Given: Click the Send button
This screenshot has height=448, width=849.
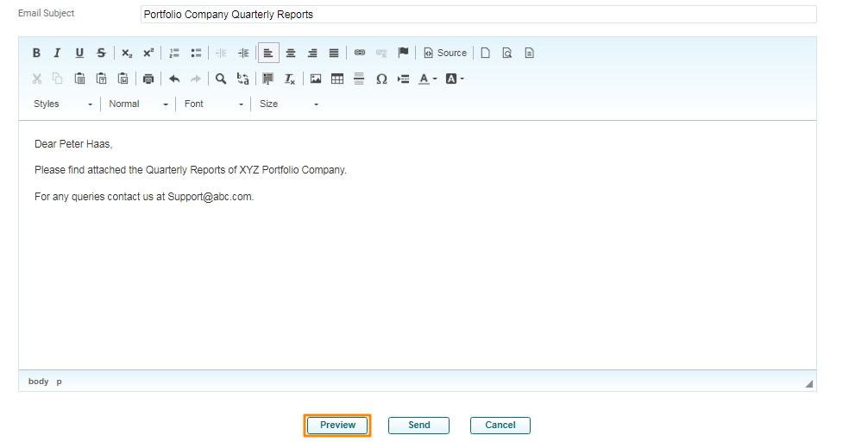Looking at the screenshot, I should click(418, 425).
